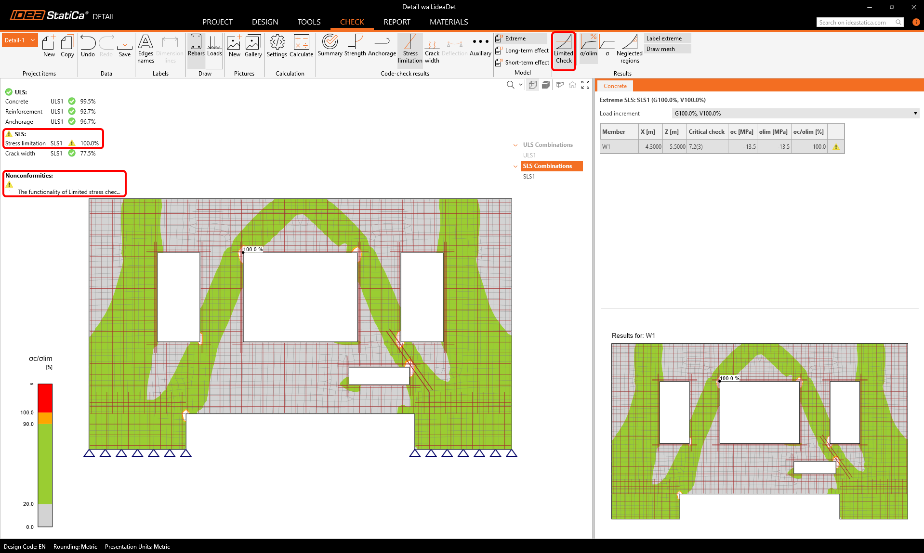Click the Anchorage results icon

382,46
